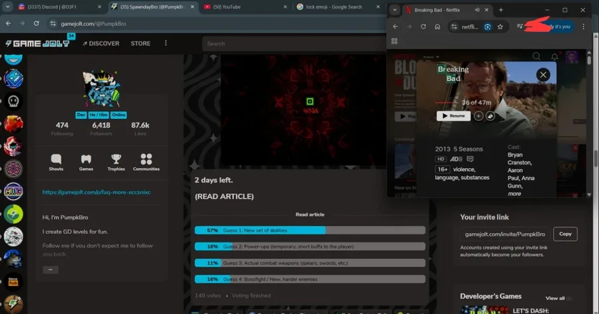Switch to the (50) YouTube tab
This screenshot has height=314, width=599.
click(244, 7)
